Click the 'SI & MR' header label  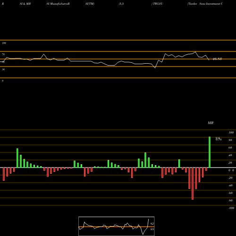[25, 4]
